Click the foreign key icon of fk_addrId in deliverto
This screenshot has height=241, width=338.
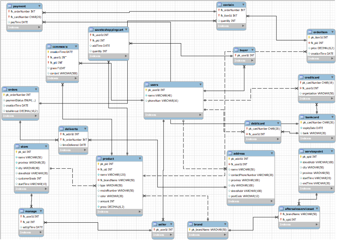click(x=60, y=134)
